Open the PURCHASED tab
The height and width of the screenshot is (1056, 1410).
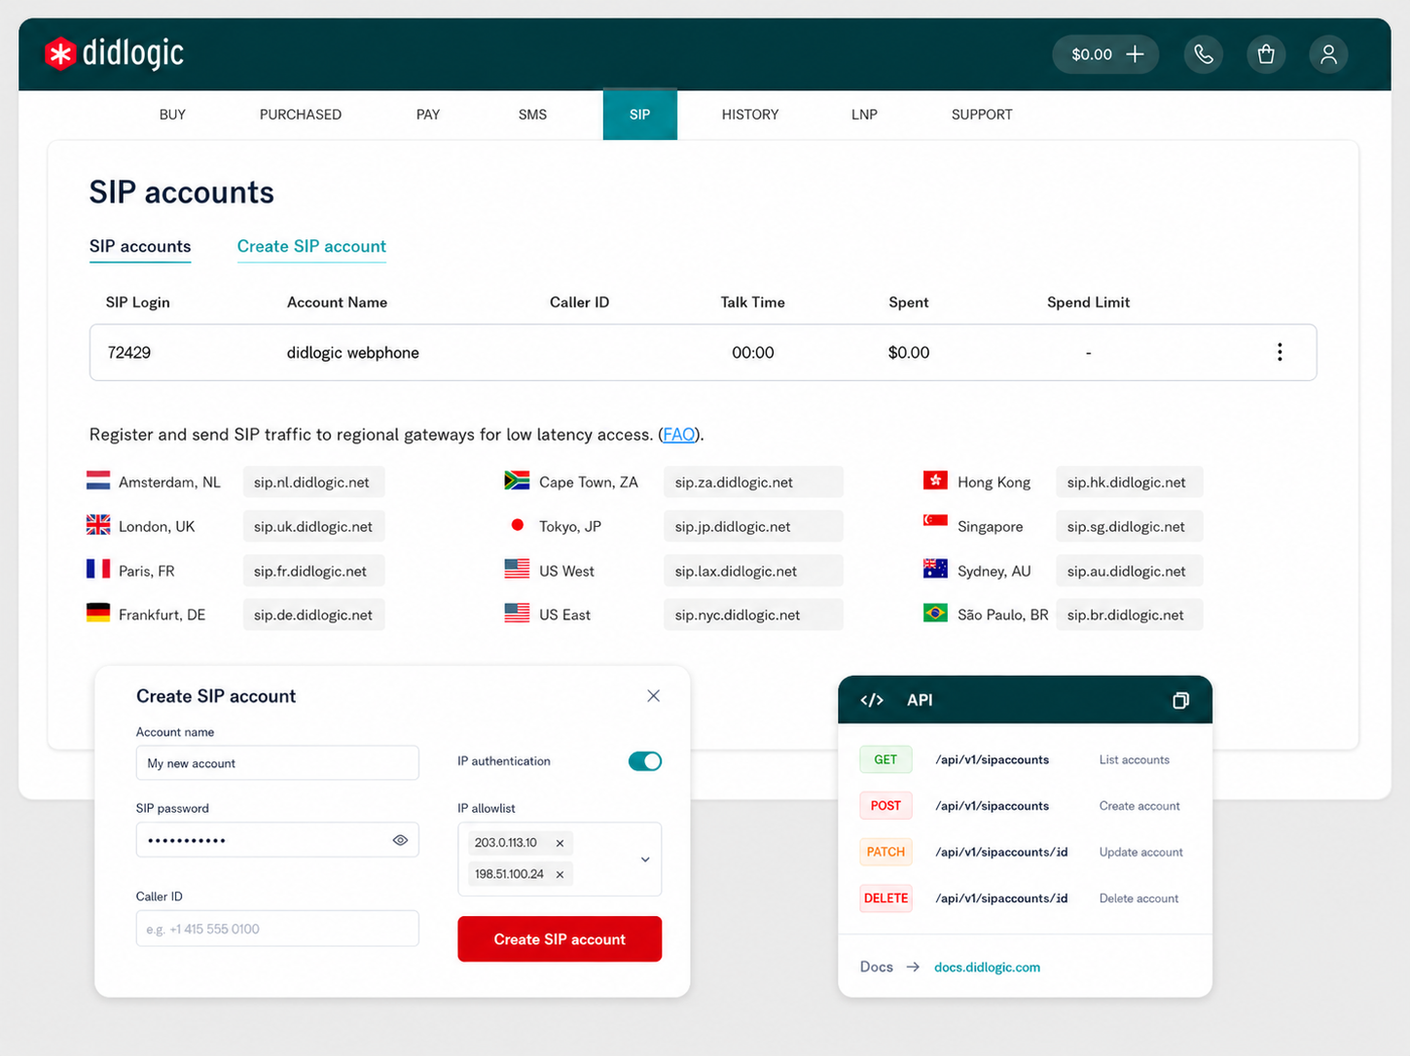pyautogui.click(x=300, y=115)
